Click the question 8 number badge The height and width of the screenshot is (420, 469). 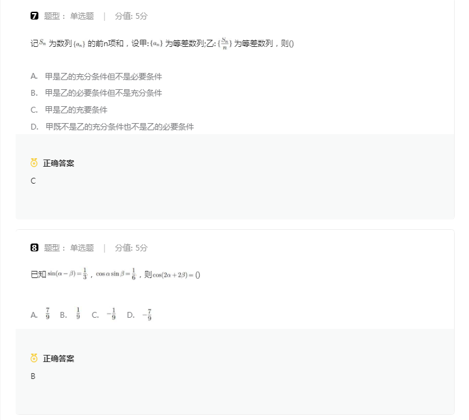point(34,247)
